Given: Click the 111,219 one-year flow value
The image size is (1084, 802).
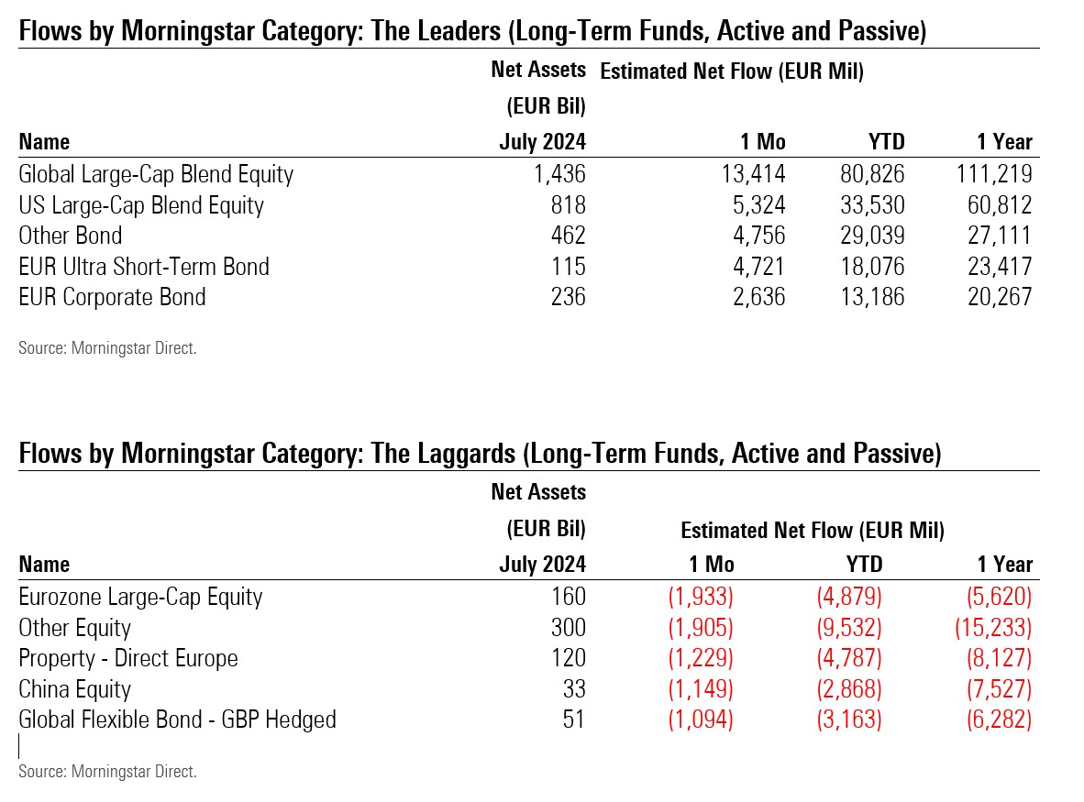Looking at the screenshot, I should pyautogui.click(x=992, y=173).
